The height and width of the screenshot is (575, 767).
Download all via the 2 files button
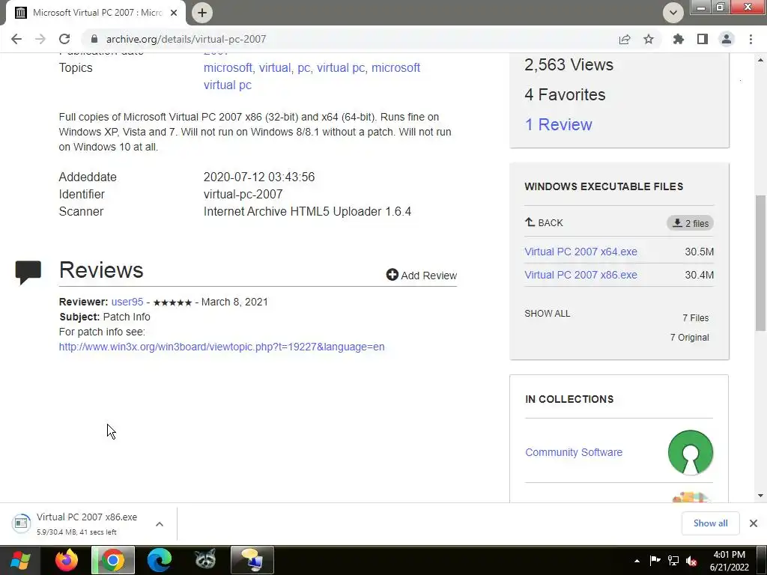pyautogui.click(x=690, y=223)
